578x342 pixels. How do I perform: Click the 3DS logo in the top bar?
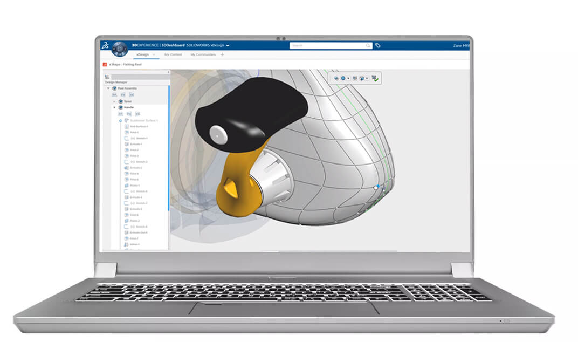105,45
